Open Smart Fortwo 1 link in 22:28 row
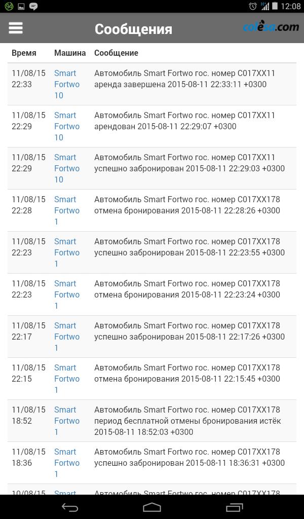The image size is (304, 519). tap(66, 210)
